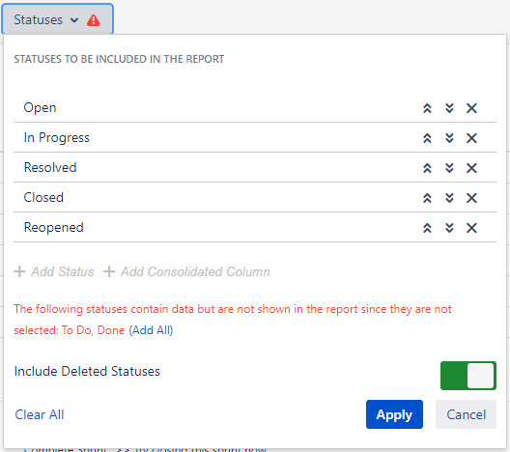Move the Closed status down
510x452 pixels.
coord(449,198)
